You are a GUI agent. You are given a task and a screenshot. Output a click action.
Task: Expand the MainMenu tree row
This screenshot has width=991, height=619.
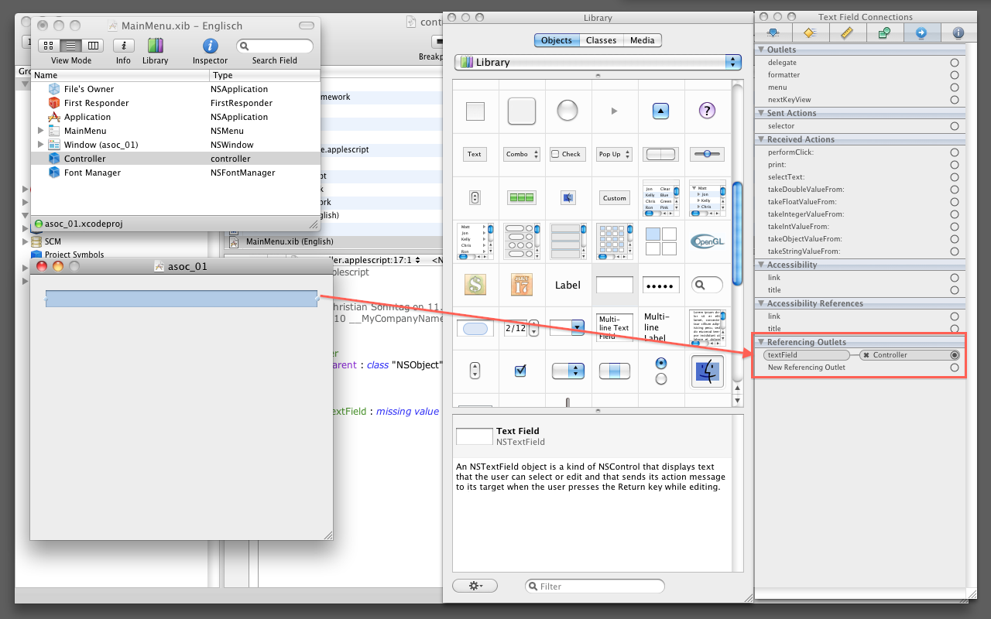40,131
